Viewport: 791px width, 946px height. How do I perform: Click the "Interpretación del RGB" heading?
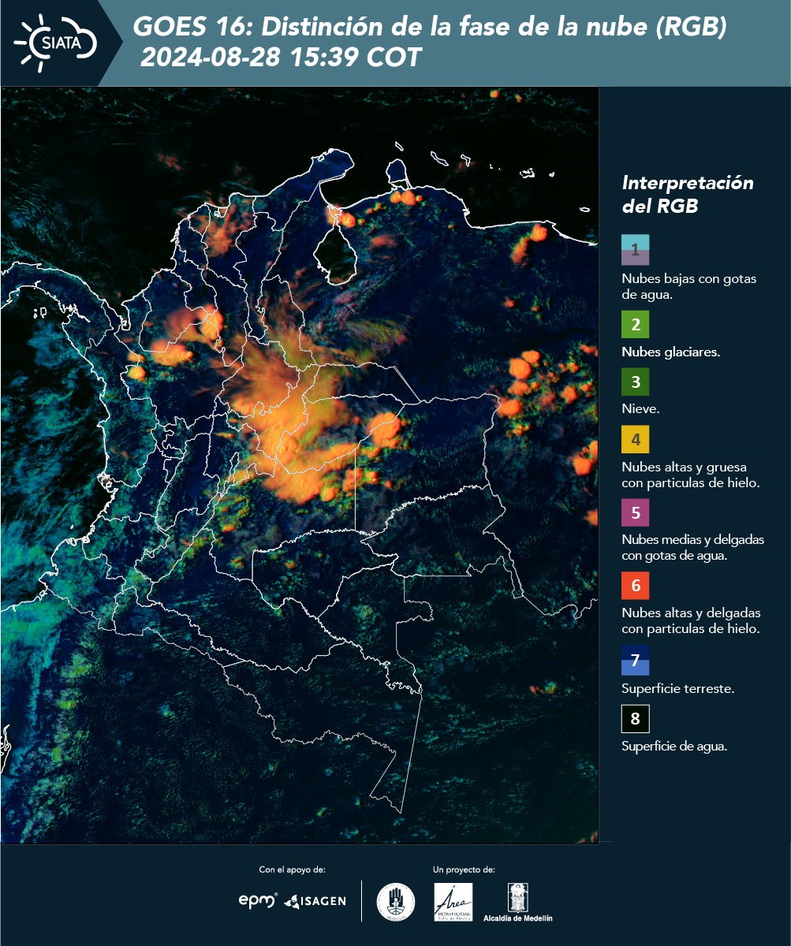[x=688, y=195]
